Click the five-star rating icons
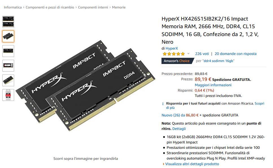The image size is (273, 168). pos(174,54)
